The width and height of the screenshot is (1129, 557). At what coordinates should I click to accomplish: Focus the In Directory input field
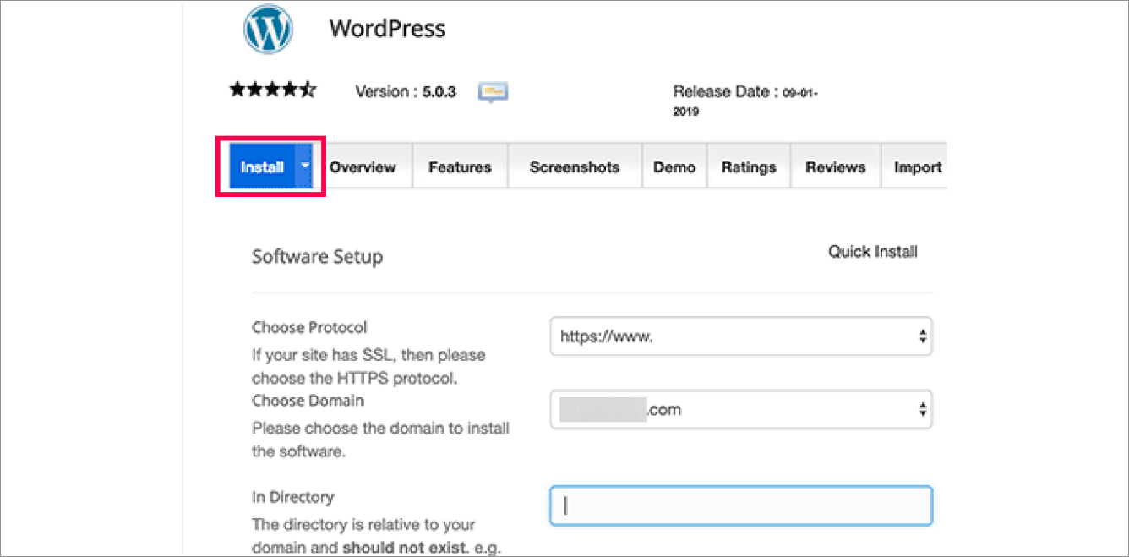pos(741,505)
